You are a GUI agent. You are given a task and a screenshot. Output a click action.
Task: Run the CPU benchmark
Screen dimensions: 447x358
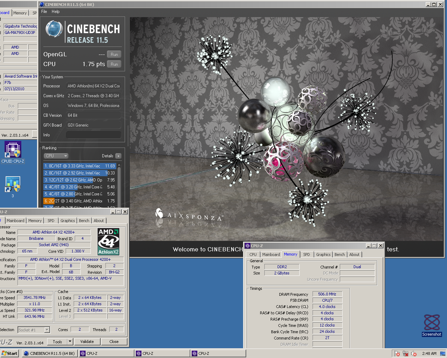point(114,64)
